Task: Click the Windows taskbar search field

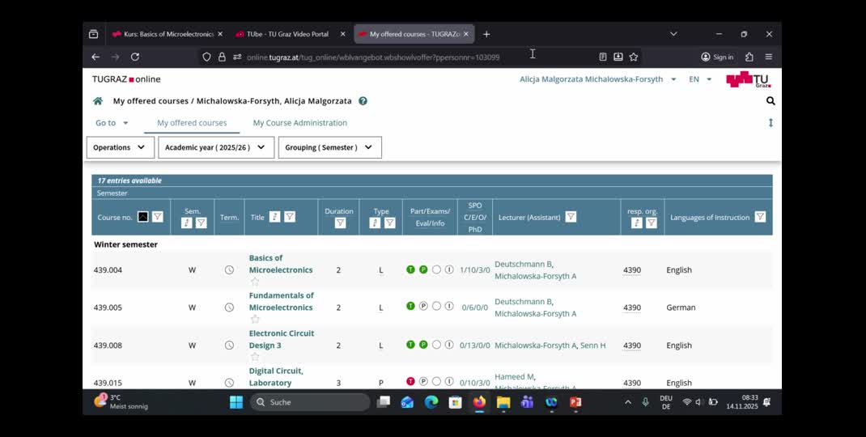Action: (312, 402)
